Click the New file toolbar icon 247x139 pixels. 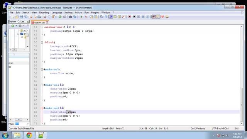coord(13,17)
